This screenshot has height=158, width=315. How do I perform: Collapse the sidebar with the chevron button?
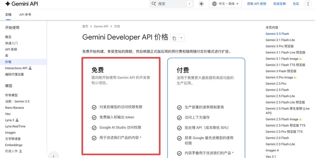[53, 156]
